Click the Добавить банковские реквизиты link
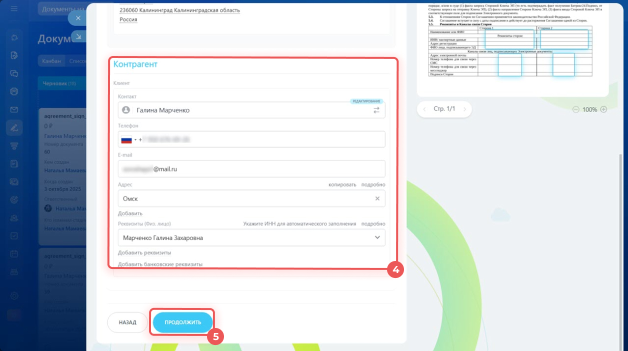Image resolution: width=628 pixels, height=351 pixels. (x=160, y=264)
